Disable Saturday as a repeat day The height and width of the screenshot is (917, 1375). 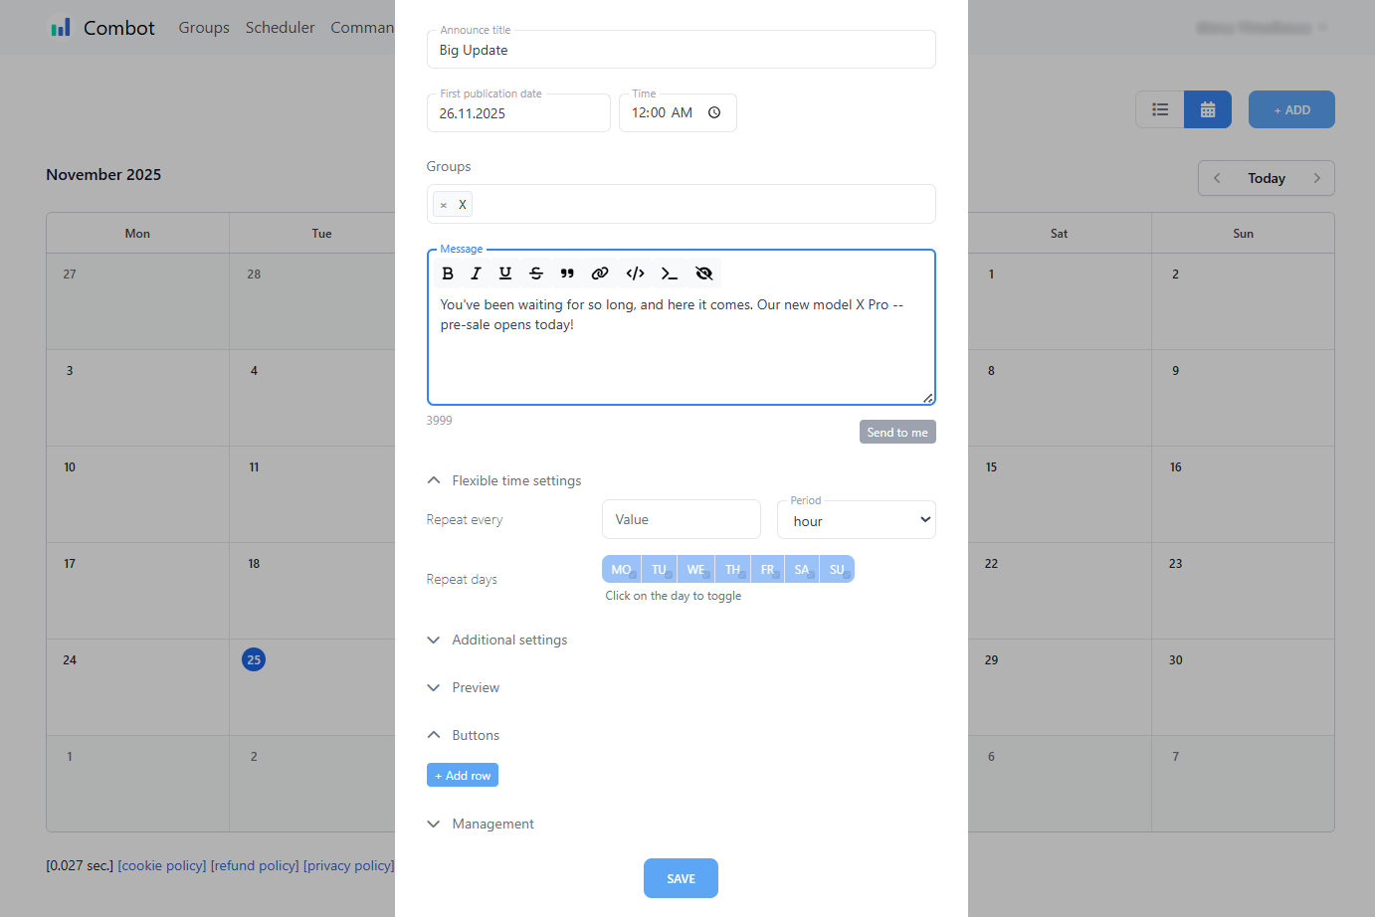click(x=802, y=568)
